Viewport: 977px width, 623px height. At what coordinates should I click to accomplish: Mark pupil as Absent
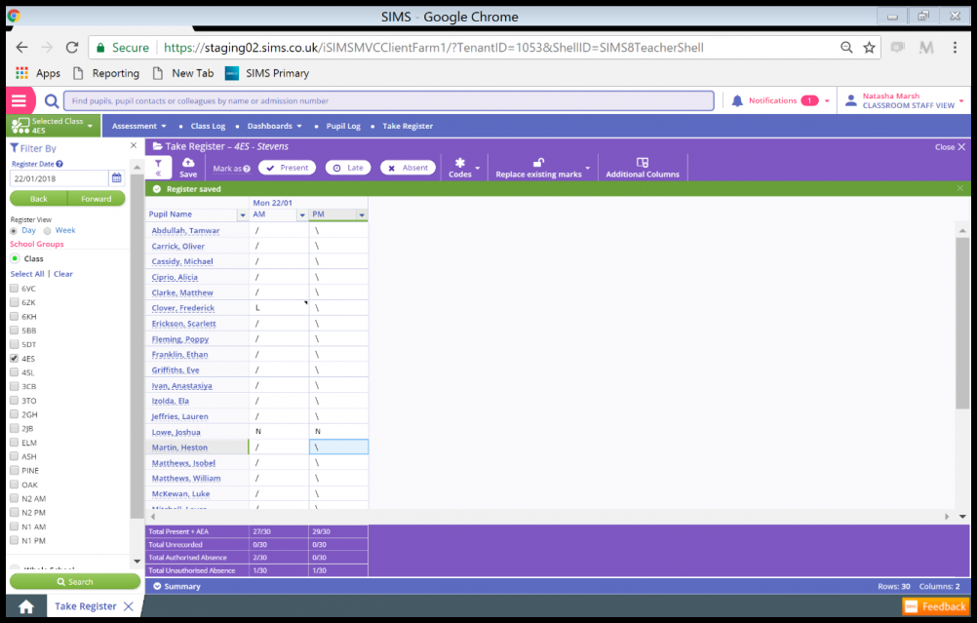(409, 168)
